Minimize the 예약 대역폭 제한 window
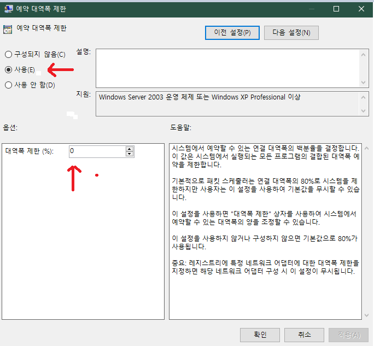 (312, 9)
